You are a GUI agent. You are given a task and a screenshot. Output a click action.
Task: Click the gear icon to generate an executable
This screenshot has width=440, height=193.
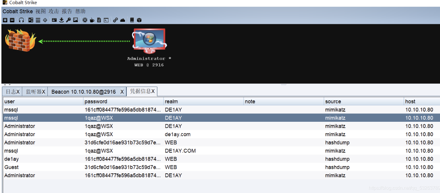pyautogui.click(x=85, y=20)
